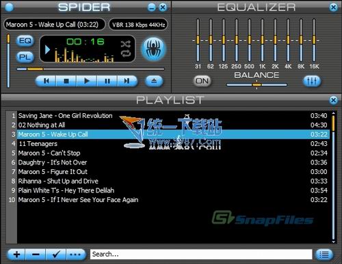Toggle the playlist with the PL button
Screen dimensions: 342x264
(25, 57)
